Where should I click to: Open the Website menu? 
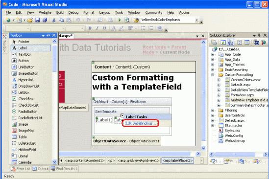click(x=45, y=13)
